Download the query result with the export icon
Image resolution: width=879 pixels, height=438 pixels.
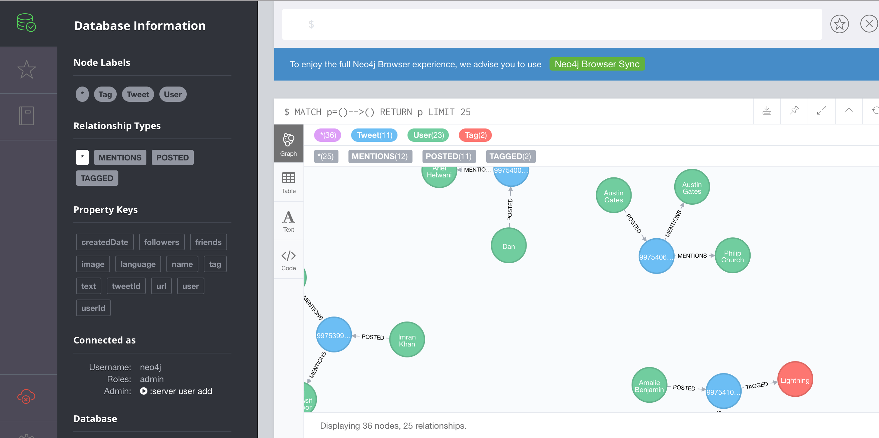766,111
